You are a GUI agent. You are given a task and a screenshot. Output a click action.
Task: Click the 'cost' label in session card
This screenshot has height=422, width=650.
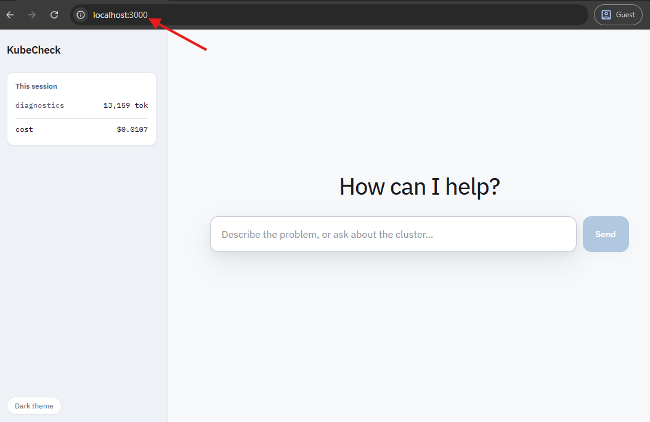24,129
